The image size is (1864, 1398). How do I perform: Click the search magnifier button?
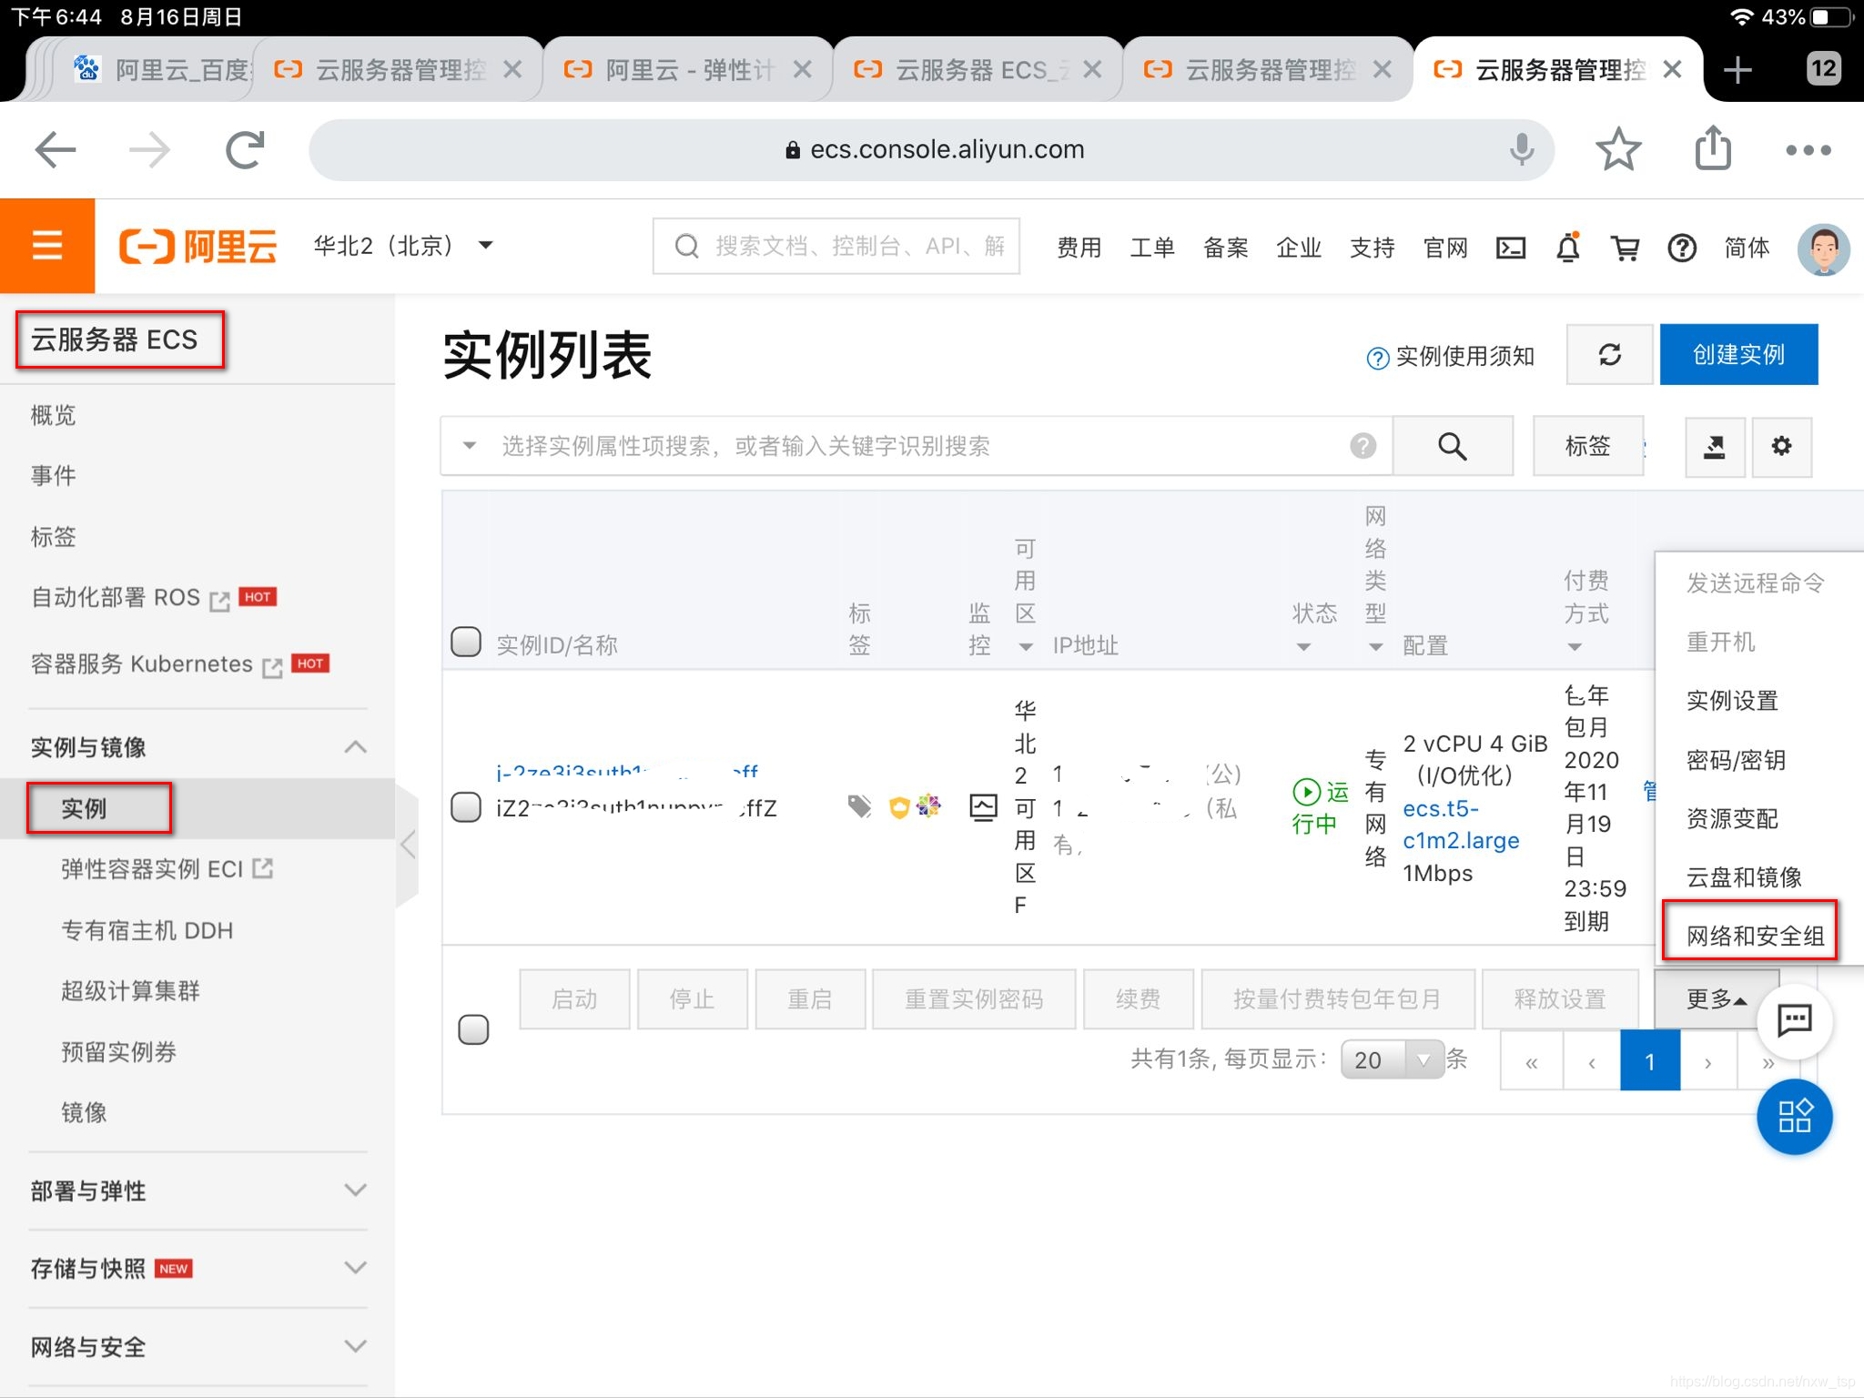(1453, 446)
